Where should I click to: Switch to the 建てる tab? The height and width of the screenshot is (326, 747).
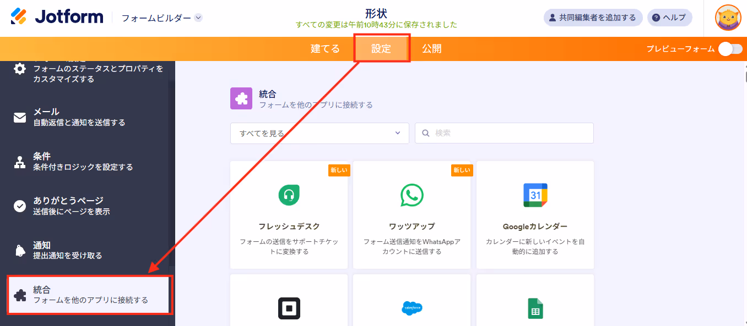326,49
